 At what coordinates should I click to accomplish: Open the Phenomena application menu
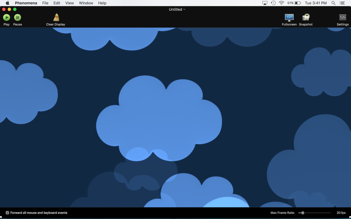[26, 3]
